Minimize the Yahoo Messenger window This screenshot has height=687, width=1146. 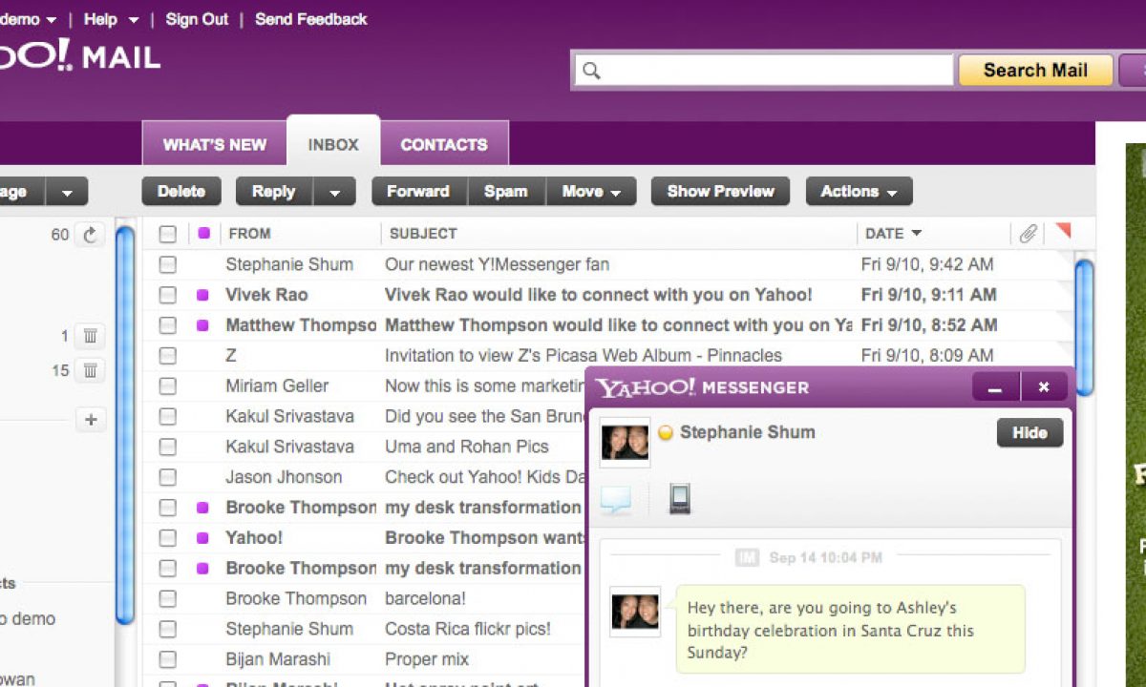[996, 387]
